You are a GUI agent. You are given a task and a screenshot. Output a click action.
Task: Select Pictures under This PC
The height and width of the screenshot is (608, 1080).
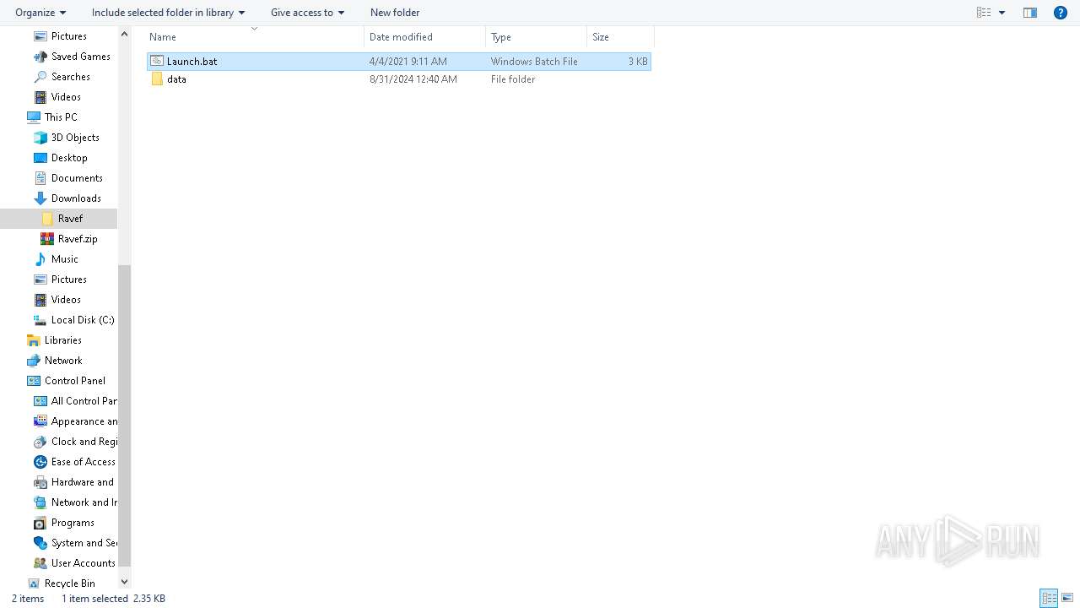tap(69, 280)
